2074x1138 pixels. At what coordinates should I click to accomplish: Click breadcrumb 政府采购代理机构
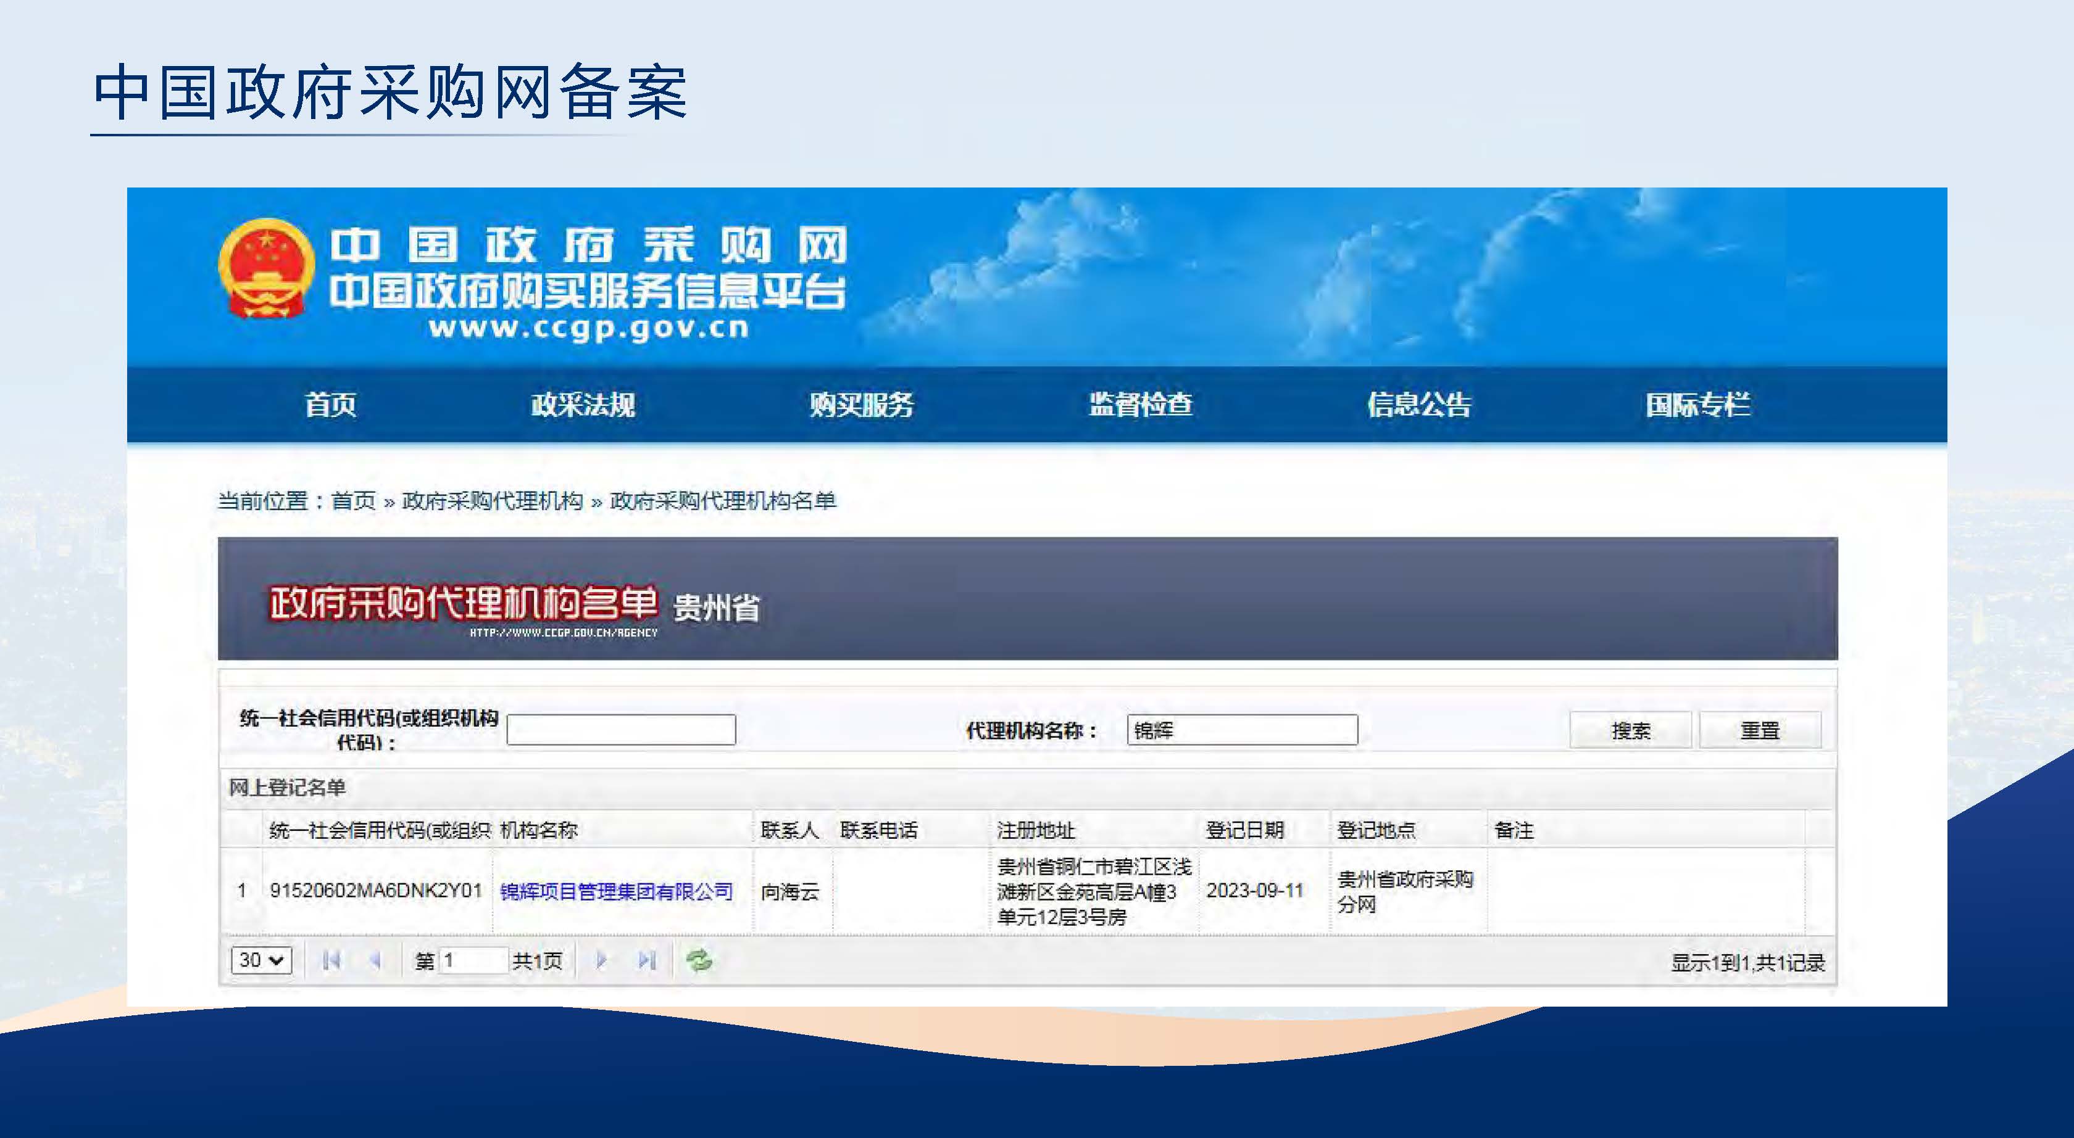(492, 501)
